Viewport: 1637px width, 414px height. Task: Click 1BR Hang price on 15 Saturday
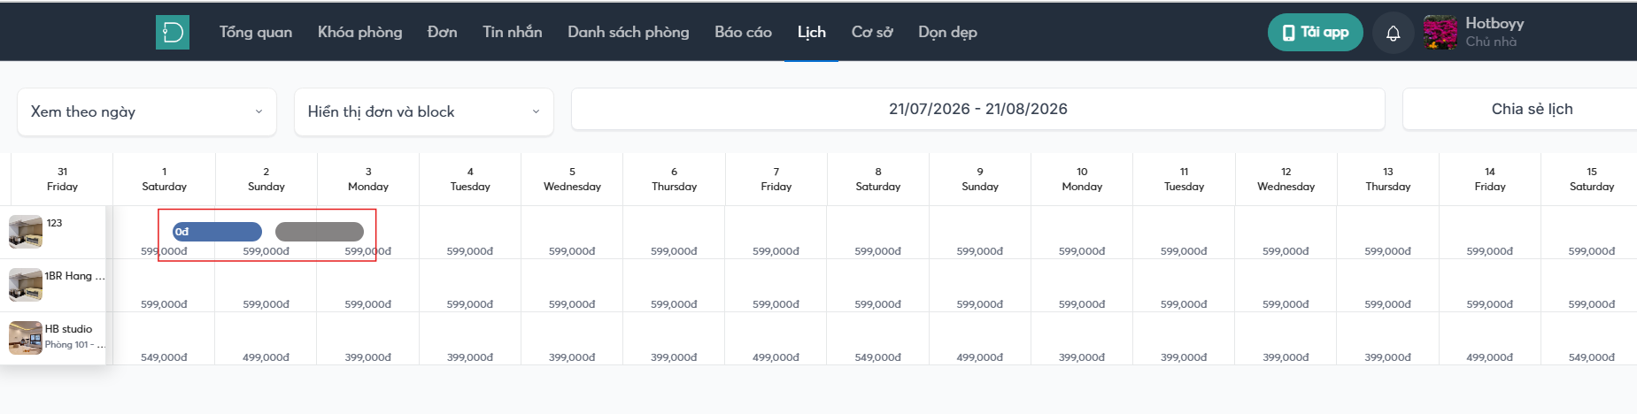[x=1592, y=304]
